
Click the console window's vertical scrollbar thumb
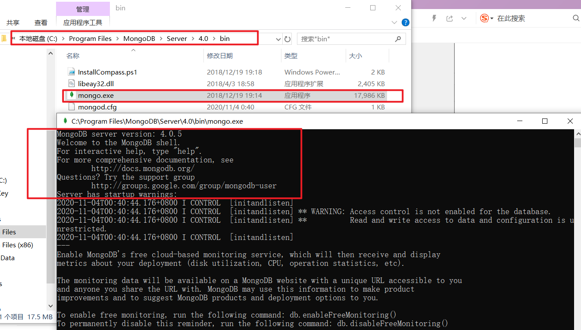[578, 143]
